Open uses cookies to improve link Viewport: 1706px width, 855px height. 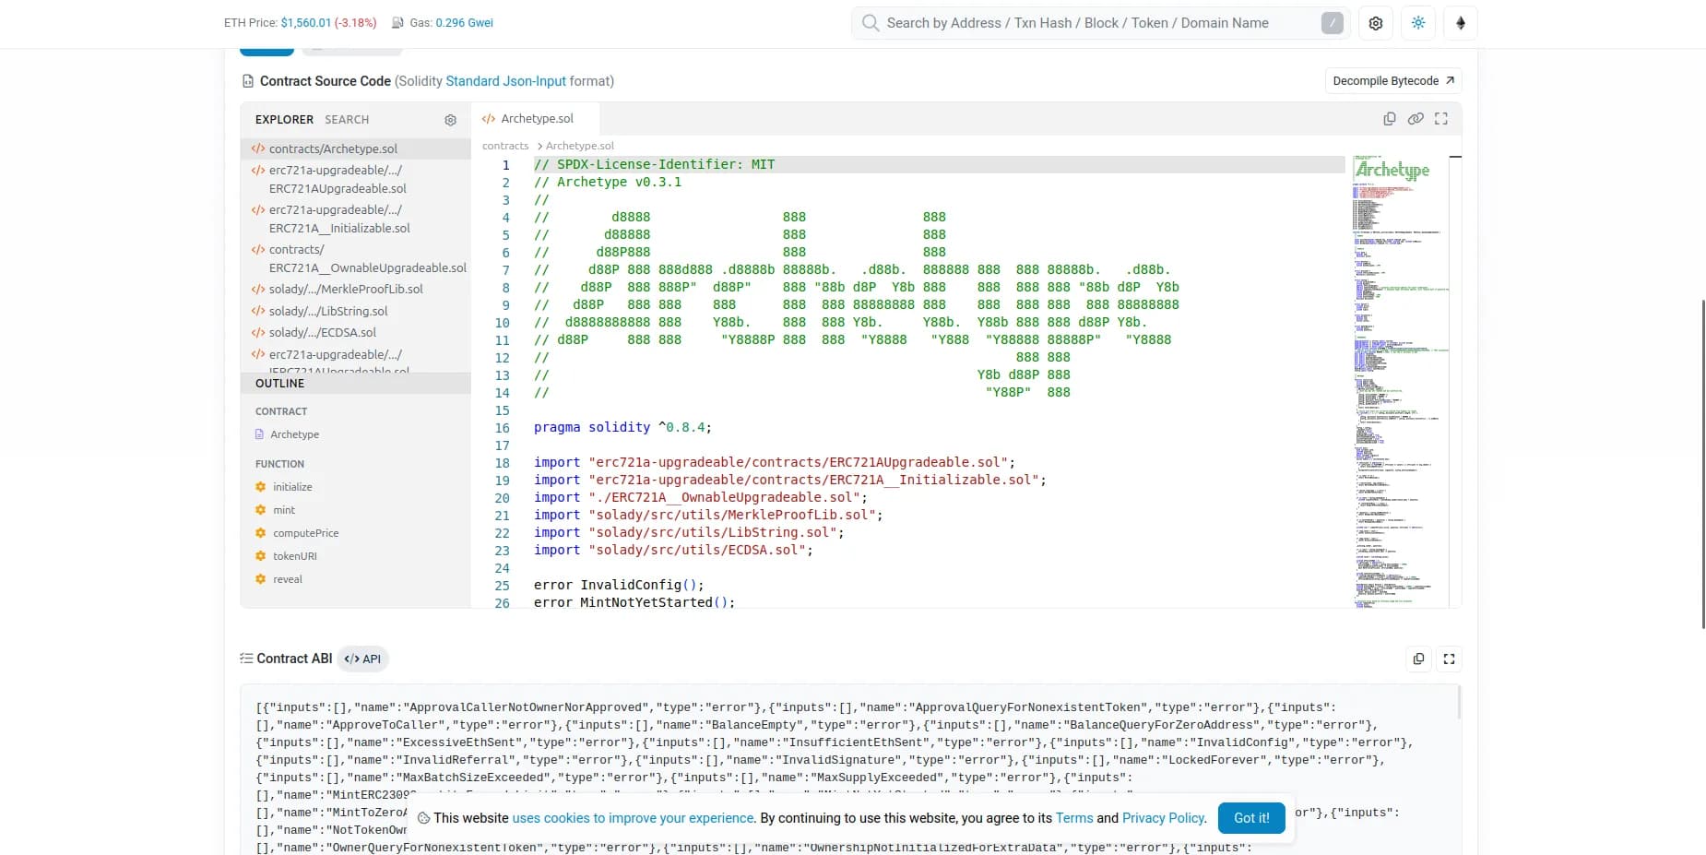[633, 818]
